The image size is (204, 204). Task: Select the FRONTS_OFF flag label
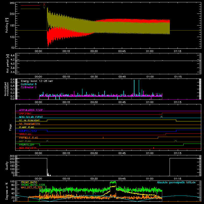tap(27, 145)
